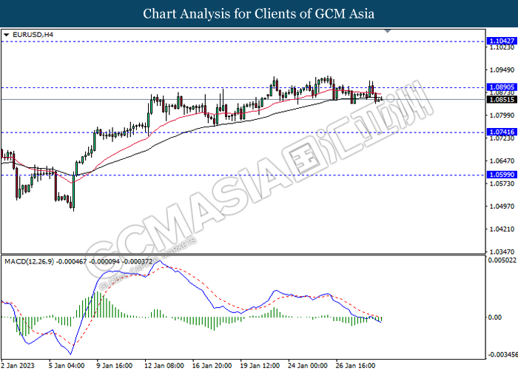Click the 1.04970 price axis value
518x370 pixels.
click(x=502, y=206)
